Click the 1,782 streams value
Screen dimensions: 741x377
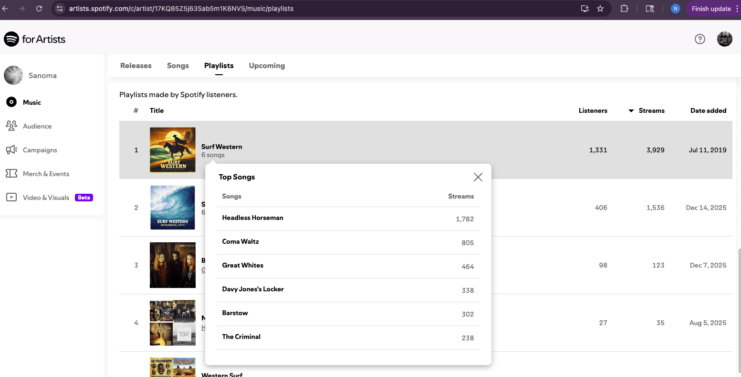click(465, 219)
